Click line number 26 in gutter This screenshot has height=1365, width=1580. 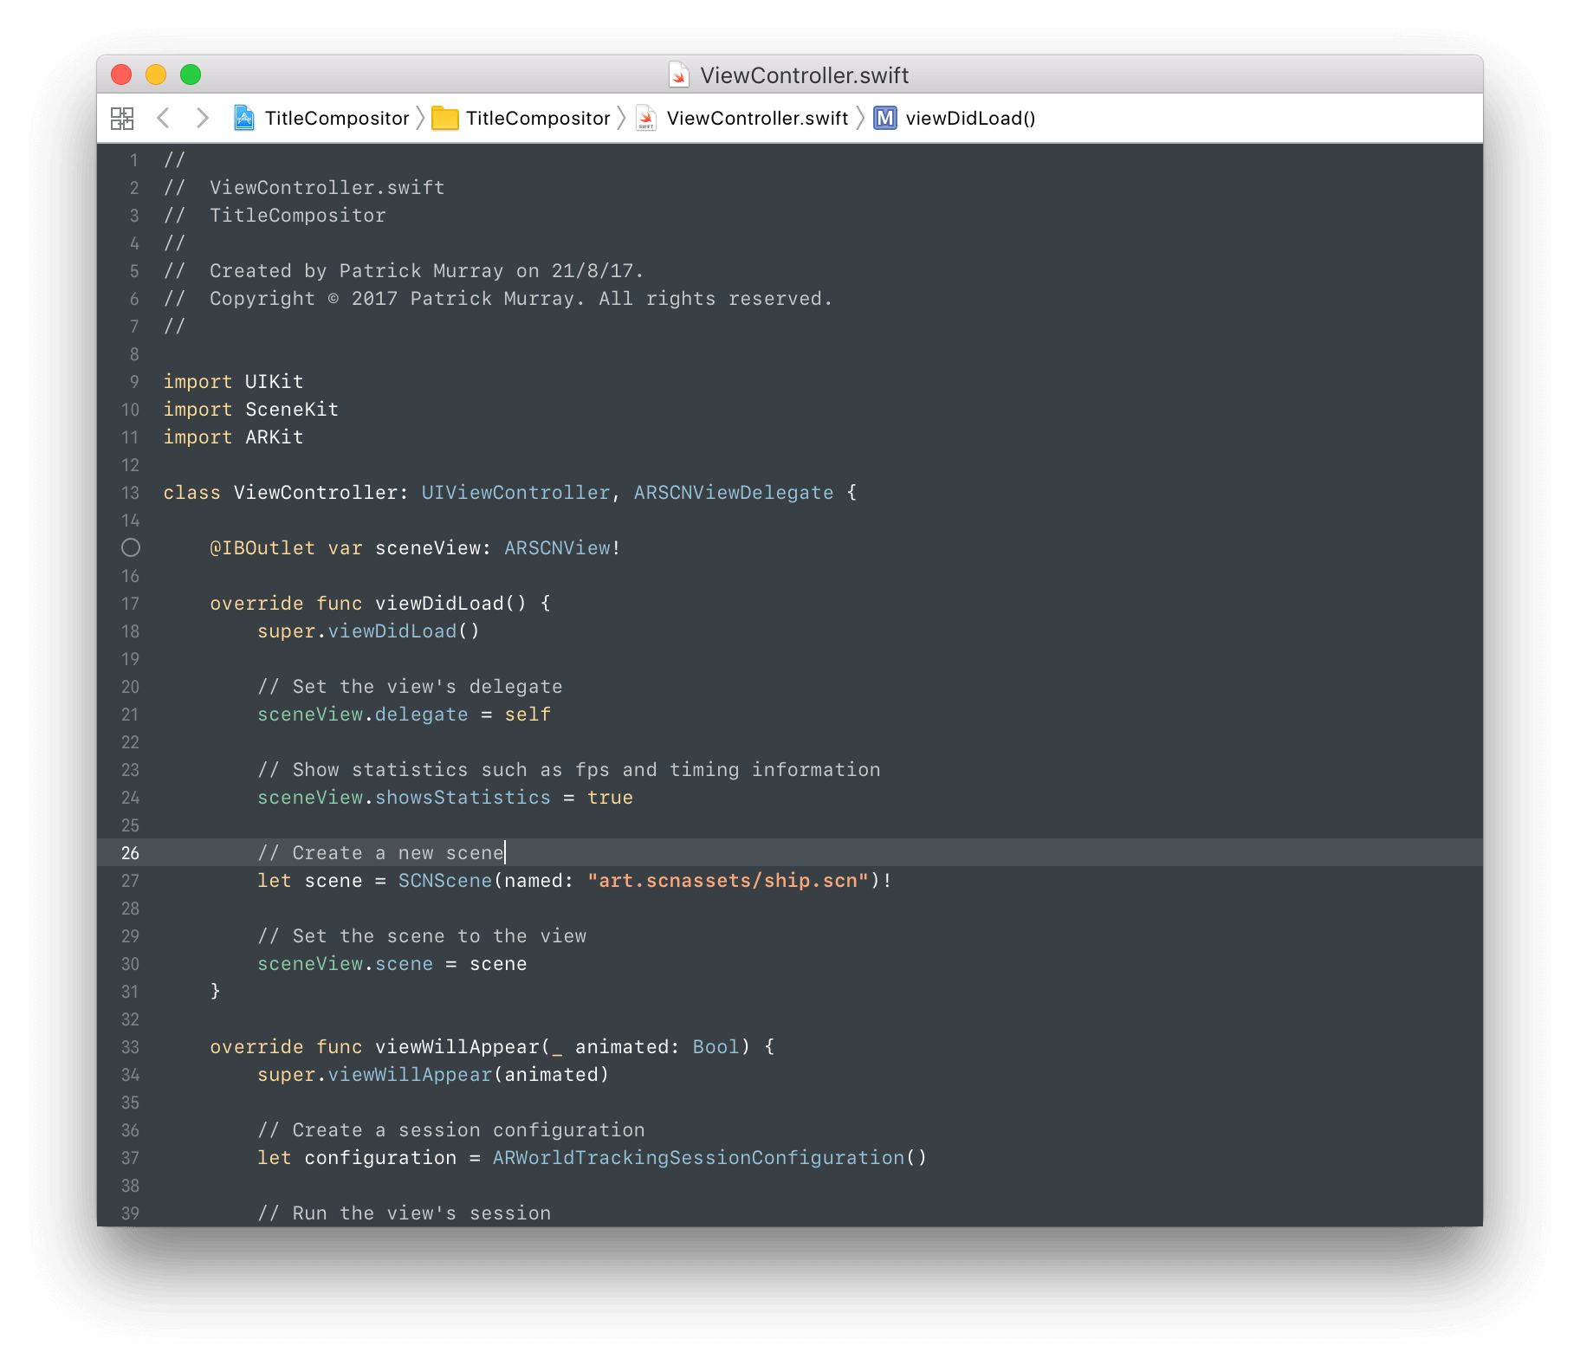[x=130, y=853]
